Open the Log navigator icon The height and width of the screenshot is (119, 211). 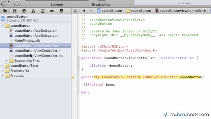click(x=61, y=11)
